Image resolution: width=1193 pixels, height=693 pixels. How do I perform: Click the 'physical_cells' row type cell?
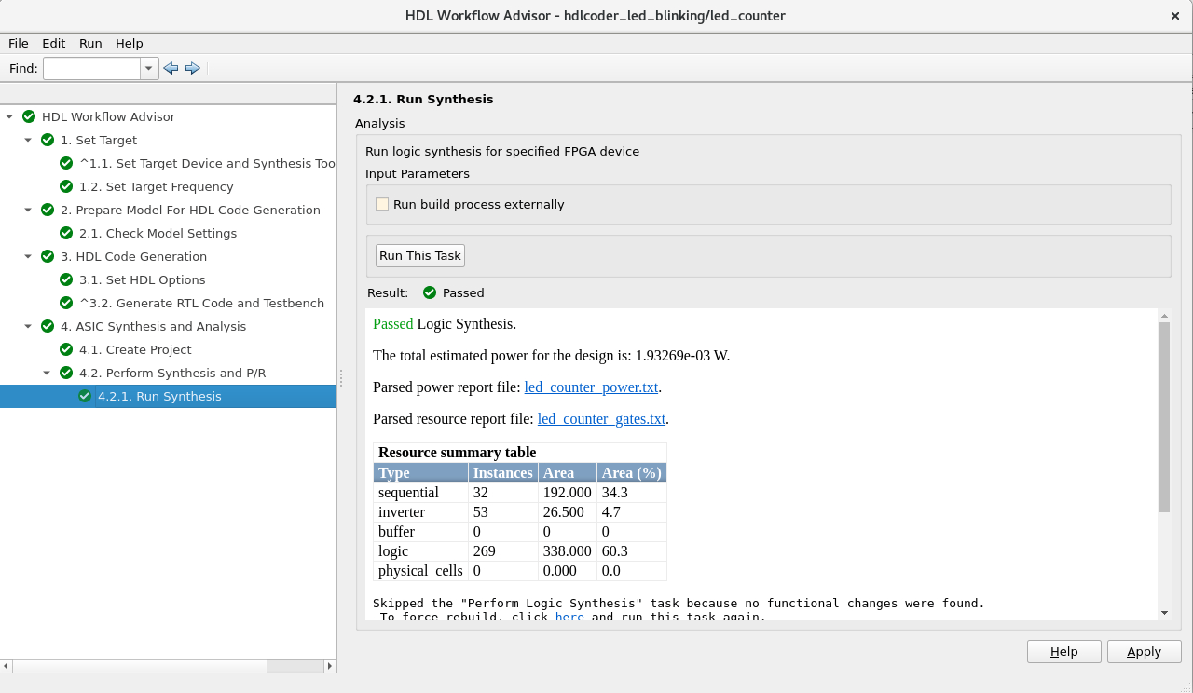[421, 570]
